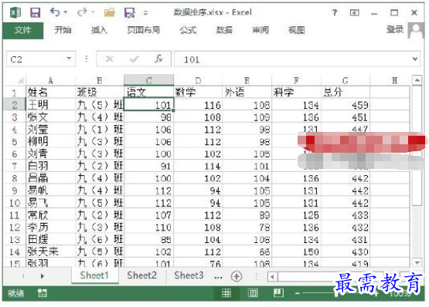This screenshot has height=307, width=429.
Task: Click the name cell 李历
Action: point(50,227)
